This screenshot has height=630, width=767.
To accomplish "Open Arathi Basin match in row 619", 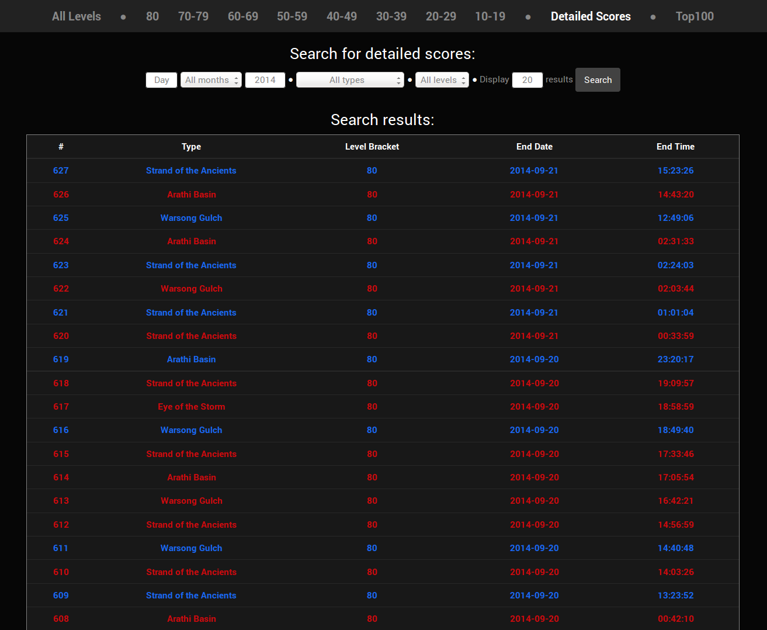I will coord(192,359).
